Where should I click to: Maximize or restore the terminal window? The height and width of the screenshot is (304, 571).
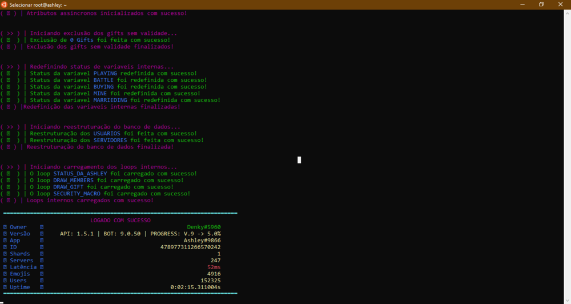541,5
